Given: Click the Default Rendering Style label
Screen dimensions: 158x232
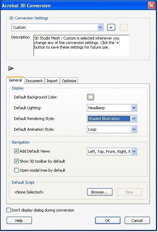Looking at the screenshot, I should click(x=34, y=119).
